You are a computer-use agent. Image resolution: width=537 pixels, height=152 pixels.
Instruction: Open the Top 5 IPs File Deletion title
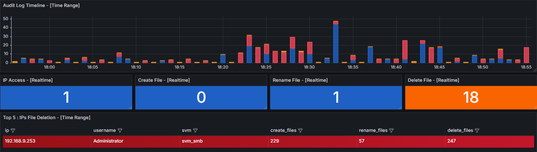click(x=47, y=117)
